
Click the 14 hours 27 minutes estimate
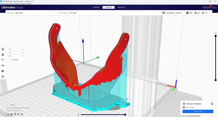(193, 104)
